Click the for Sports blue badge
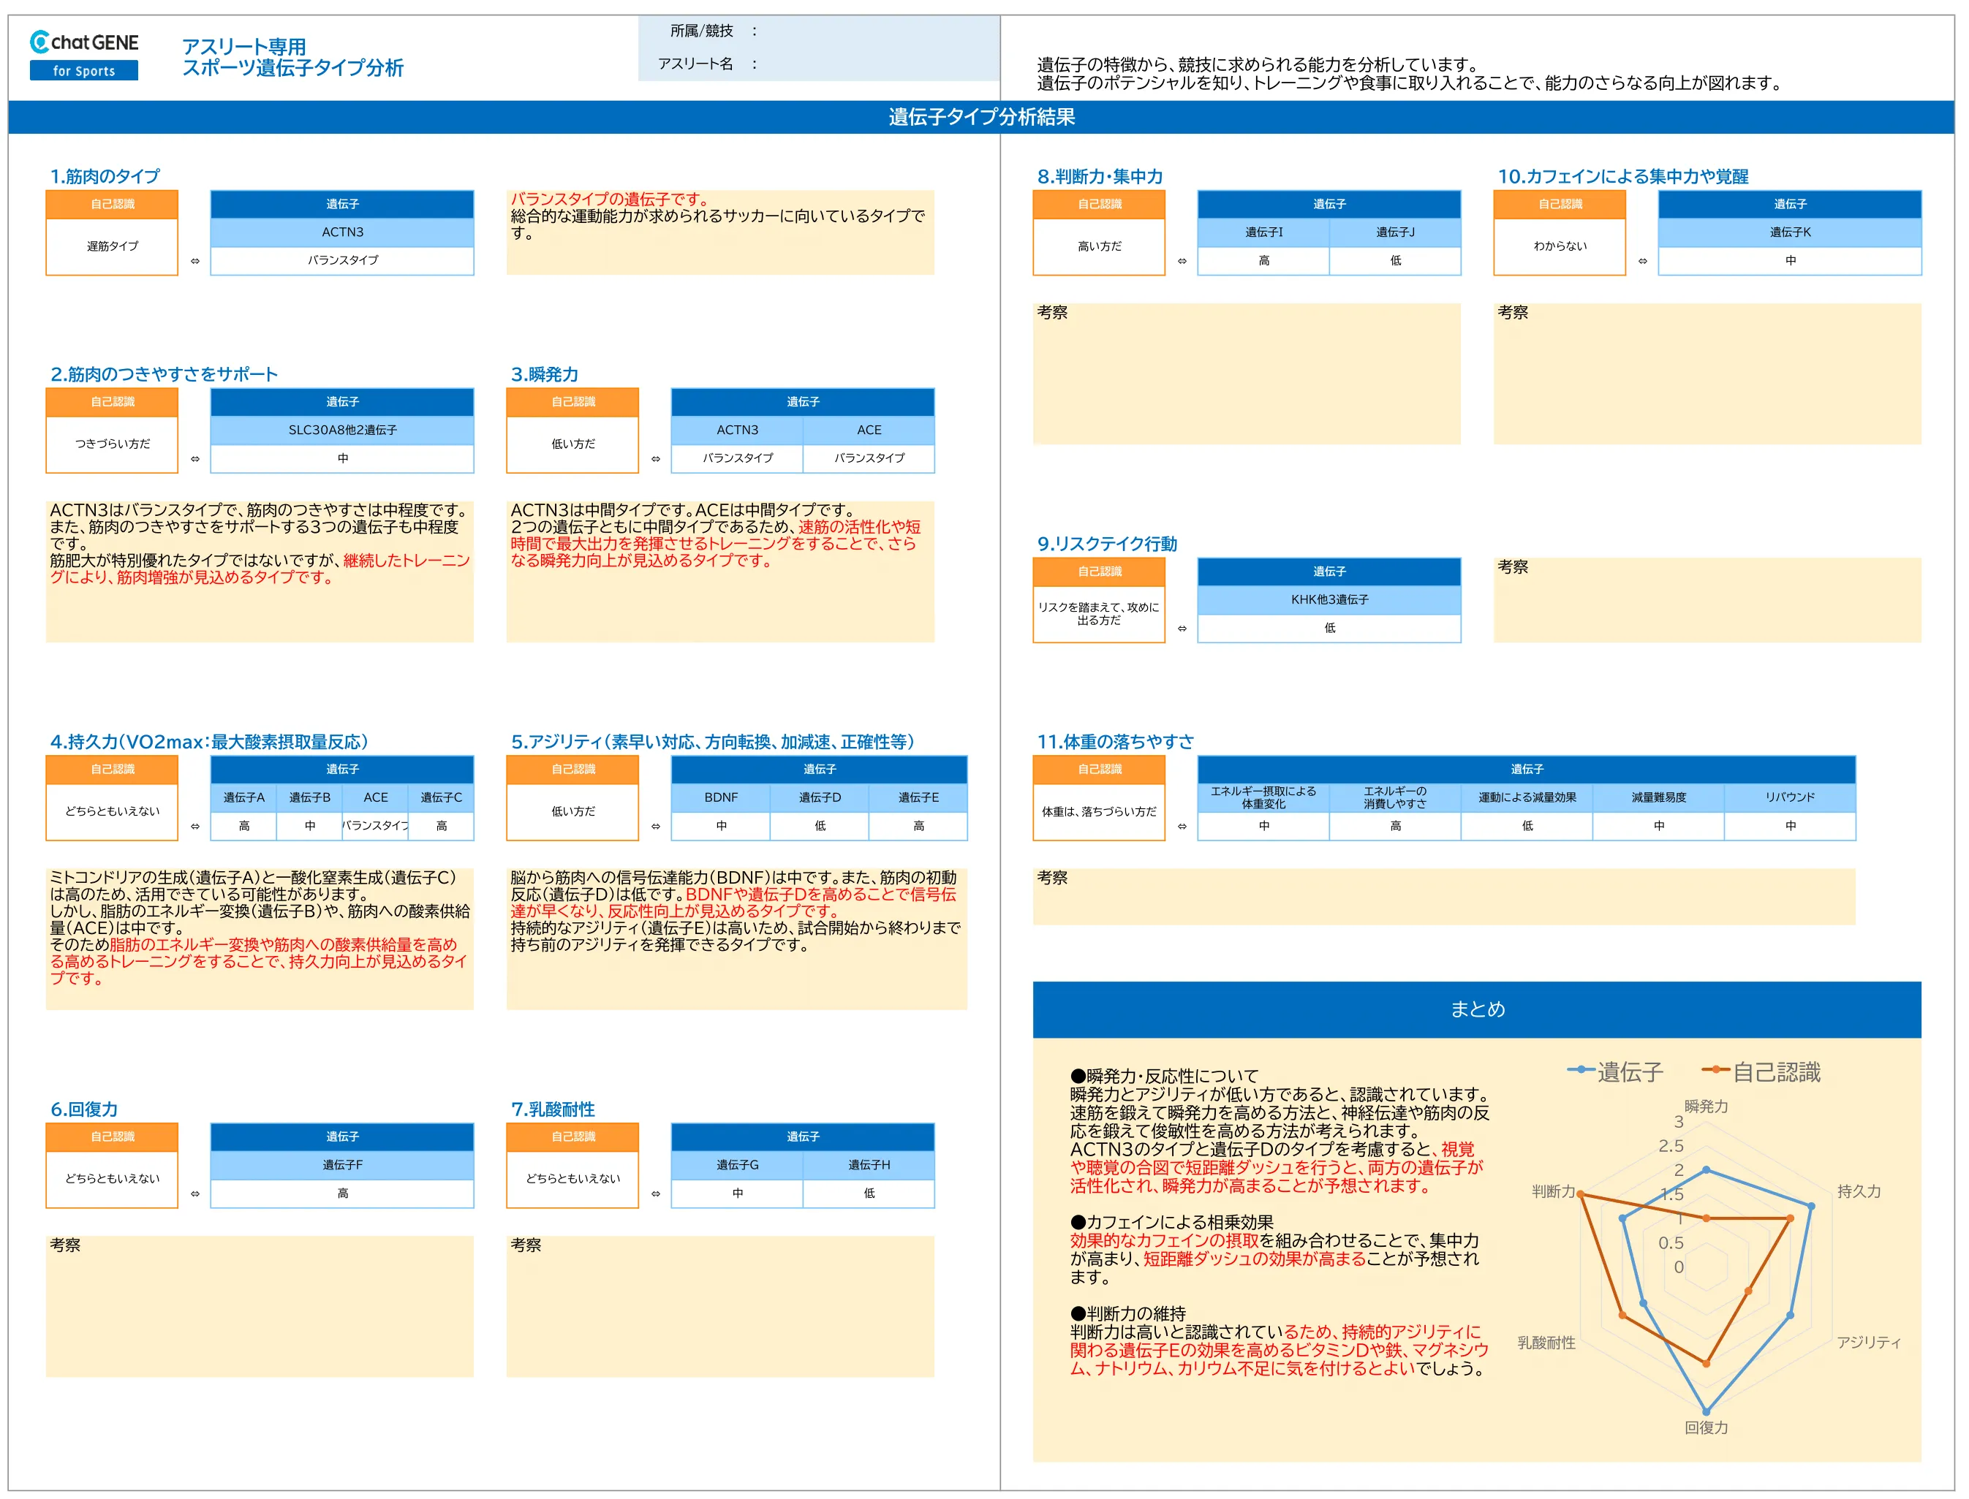The width and height of the screenshot is (1969, 1499). (84, 72)
